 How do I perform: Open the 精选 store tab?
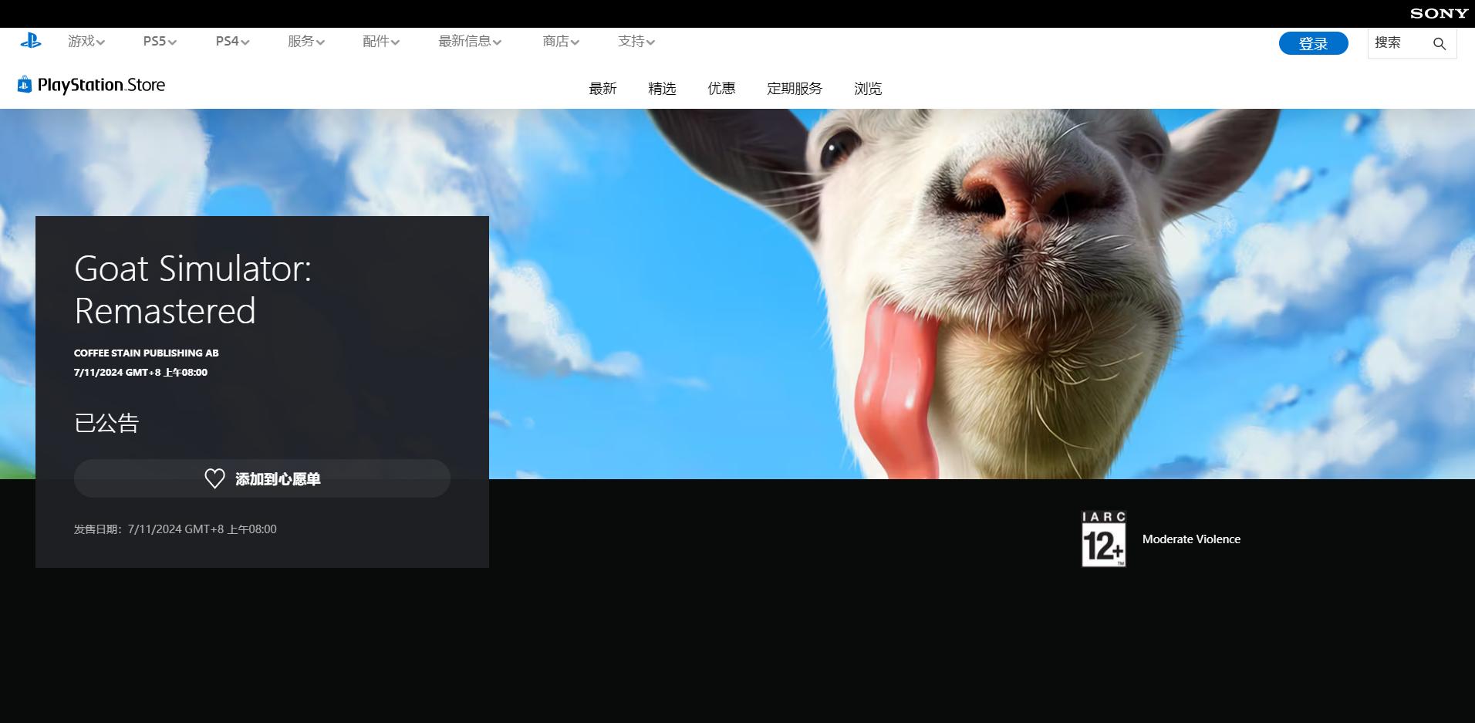(662, 89)
